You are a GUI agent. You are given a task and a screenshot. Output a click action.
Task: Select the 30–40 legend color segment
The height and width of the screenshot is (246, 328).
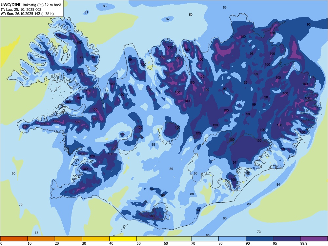96,239
